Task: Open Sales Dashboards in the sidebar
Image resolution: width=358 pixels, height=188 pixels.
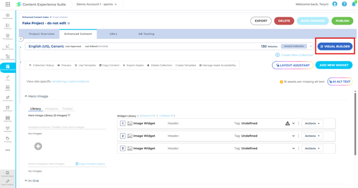Action: click(x=8, y=57)
